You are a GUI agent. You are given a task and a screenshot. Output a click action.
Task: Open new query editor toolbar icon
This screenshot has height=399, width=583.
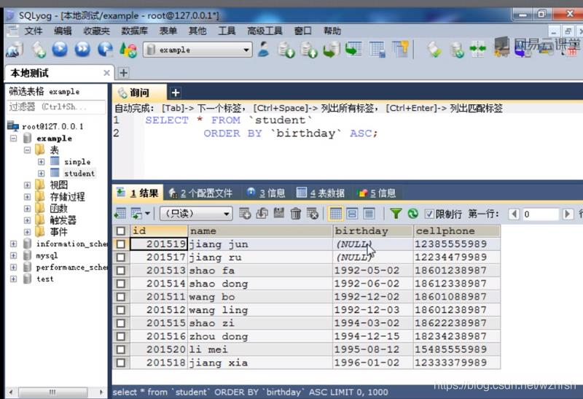[x=39, y=50]
